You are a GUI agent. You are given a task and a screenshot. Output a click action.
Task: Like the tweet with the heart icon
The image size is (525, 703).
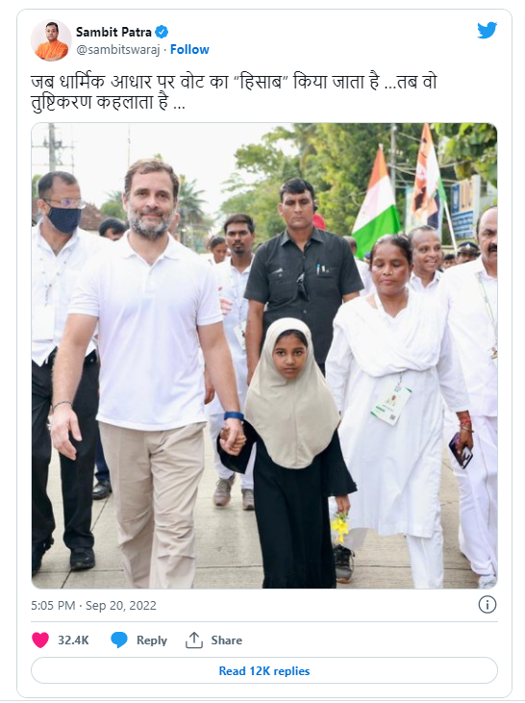coord(40,640)
